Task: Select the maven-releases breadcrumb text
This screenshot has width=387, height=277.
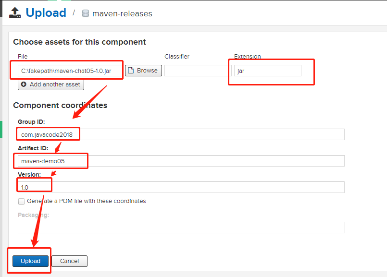Action: tap(122, 13)
